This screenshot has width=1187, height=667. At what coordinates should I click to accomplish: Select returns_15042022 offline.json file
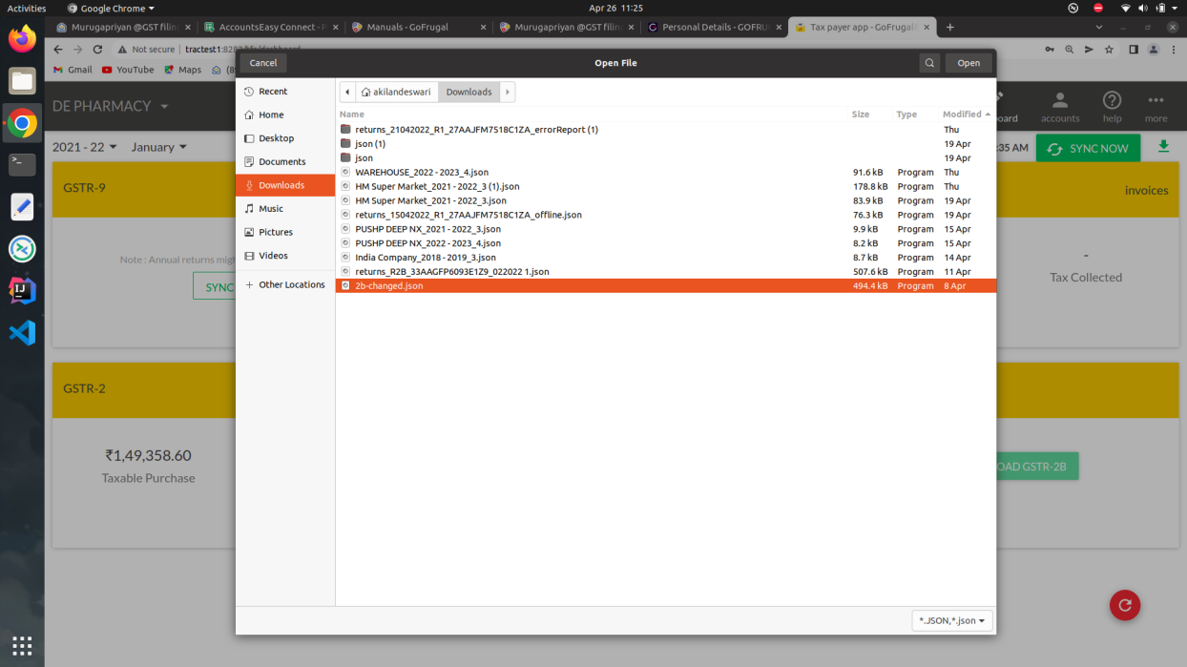[x=666, y=215]
